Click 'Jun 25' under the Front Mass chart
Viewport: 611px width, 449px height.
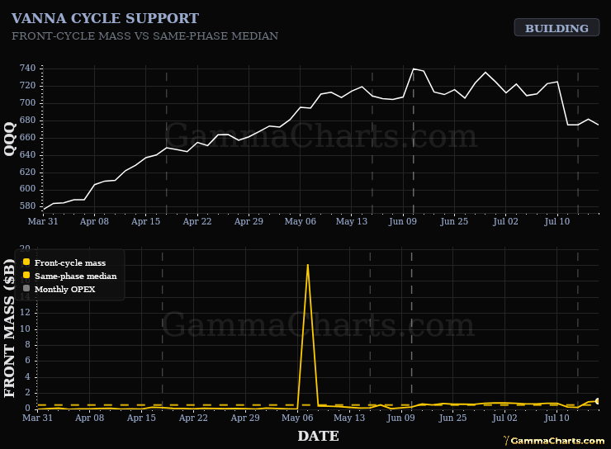pos(452,418)
